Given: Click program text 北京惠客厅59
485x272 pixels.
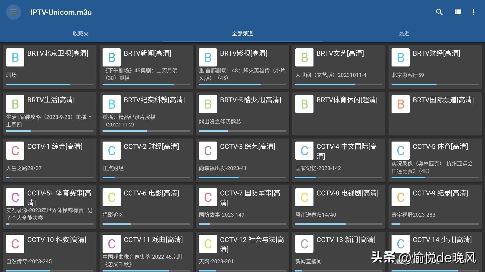Looking at the screenshot, I should pyautogui.click(x=408, y=75).
